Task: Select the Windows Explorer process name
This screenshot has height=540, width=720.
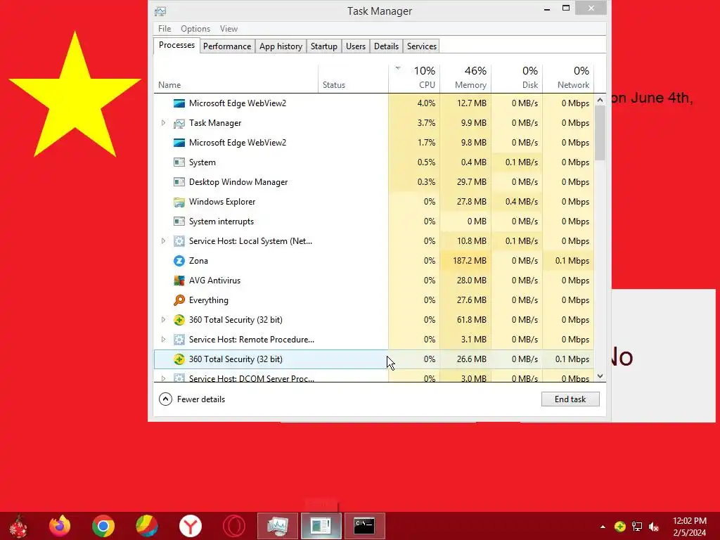Action: coord(222,202)
